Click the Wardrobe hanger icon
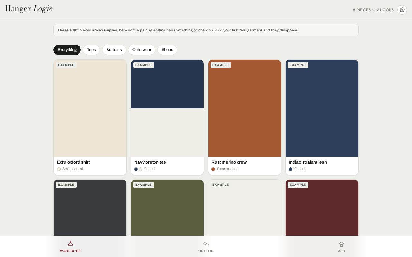Viewport: 412px width, 257px height. [x=70, y=244]
